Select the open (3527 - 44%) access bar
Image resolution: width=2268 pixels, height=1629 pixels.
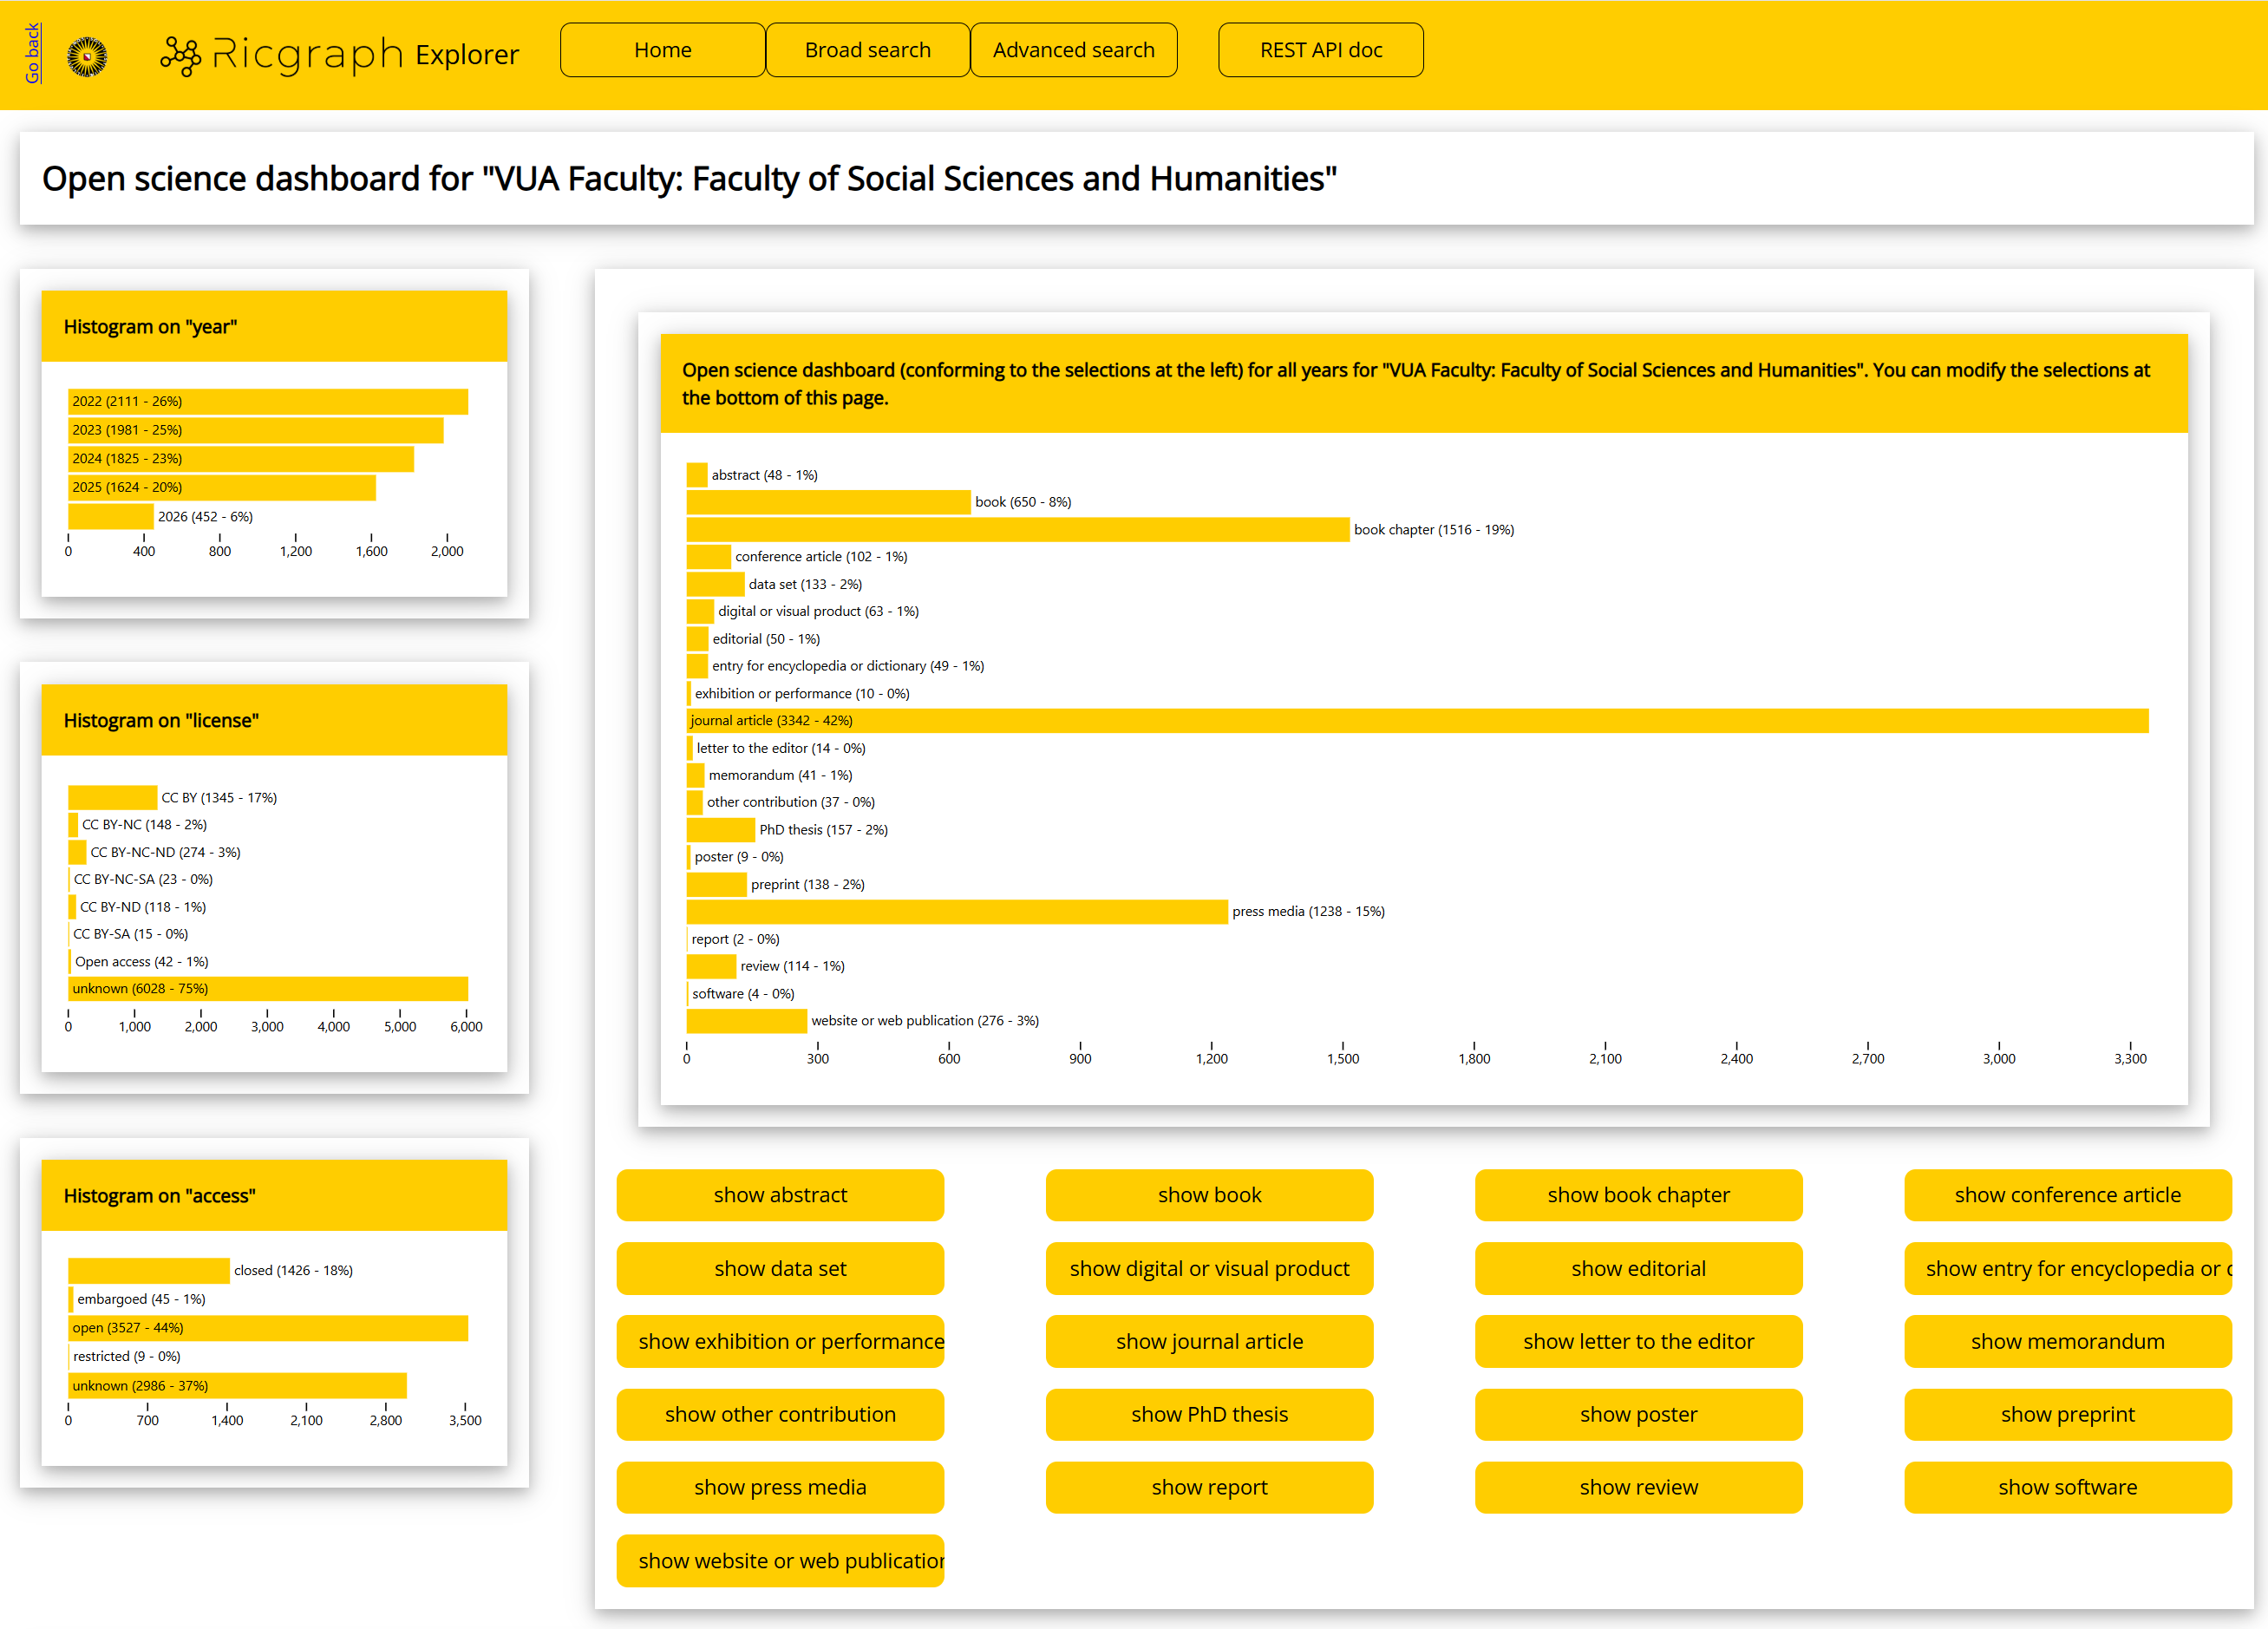[268, 1328]
